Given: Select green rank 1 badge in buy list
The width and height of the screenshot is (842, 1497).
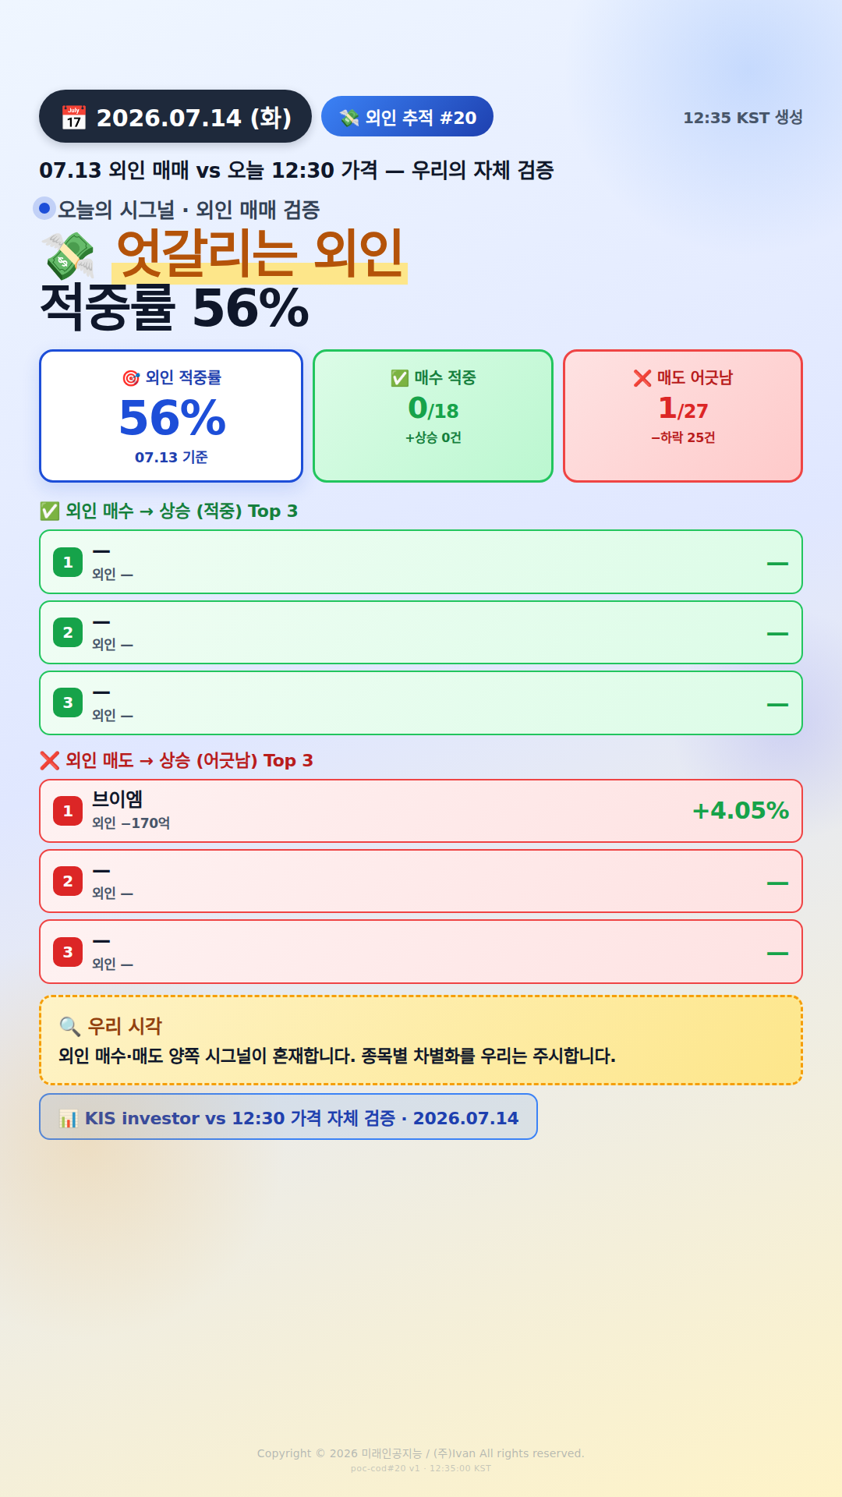Looking at the screenshot, I should click(68, 562).
